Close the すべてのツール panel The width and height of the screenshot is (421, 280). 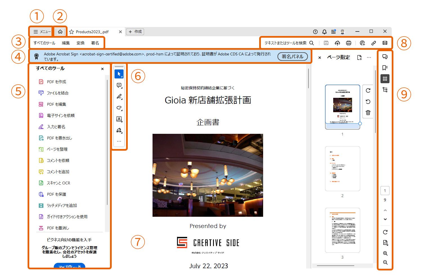pos(102,69)
